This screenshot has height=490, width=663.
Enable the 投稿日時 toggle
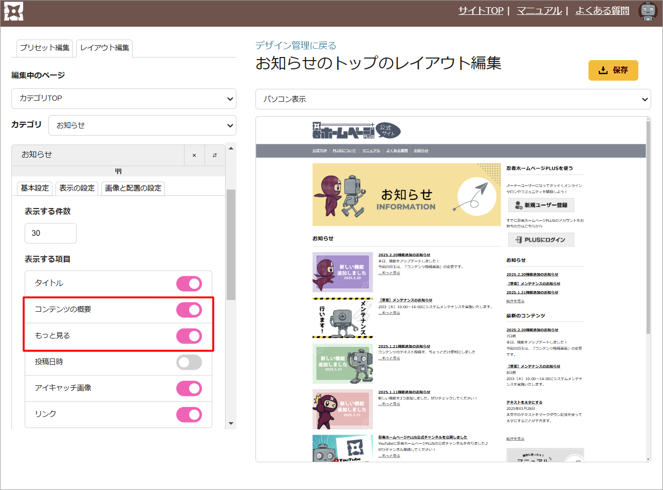[189, 362]
